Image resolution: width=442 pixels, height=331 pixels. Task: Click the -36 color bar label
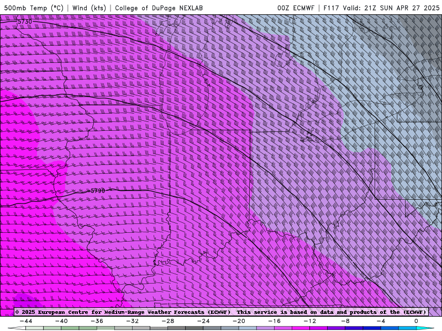[x=97, y=321]
